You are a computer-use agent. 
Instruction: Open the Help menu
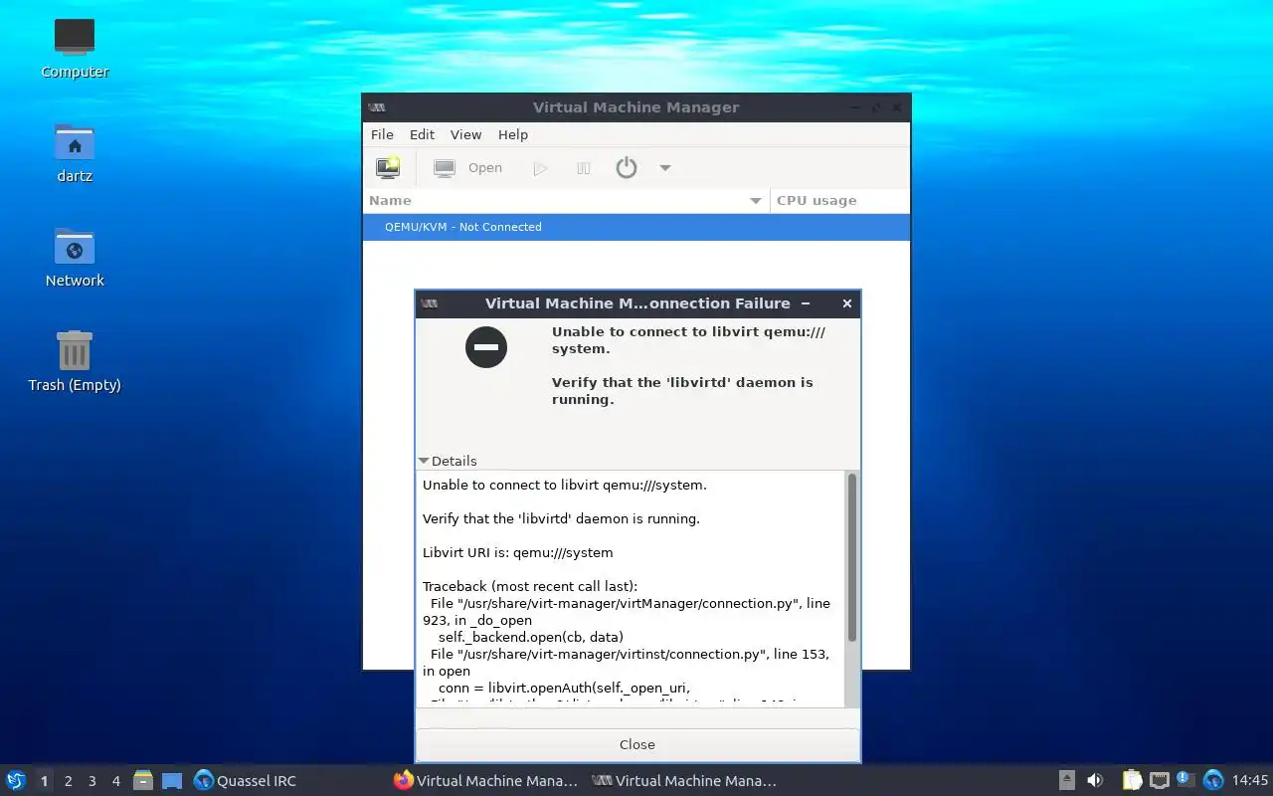(x=513, y=134)
